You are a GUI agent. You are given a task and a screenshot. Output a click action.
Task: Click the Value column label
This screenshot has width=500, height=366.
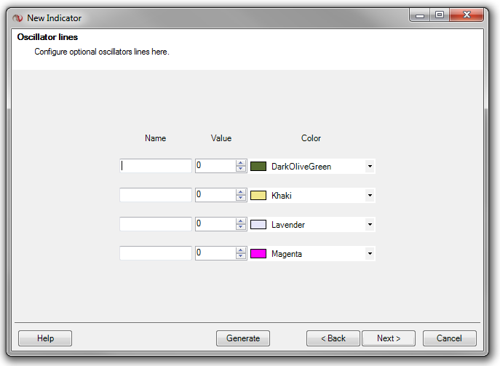pos(221,138)
